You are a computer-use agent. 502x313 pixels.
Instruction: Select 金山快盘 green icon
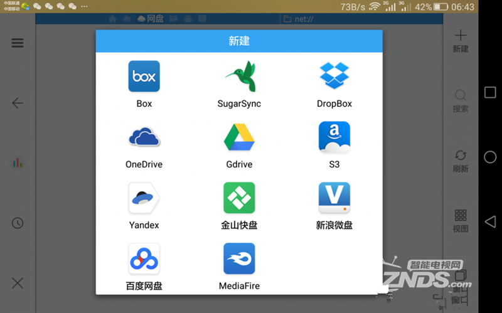(239, 198)
